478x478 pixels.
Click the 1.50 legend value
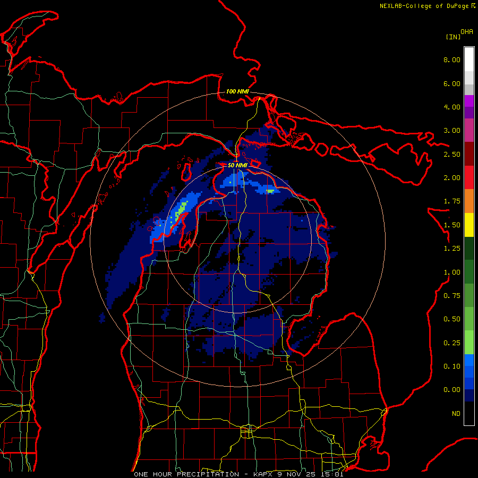[452, 225]
